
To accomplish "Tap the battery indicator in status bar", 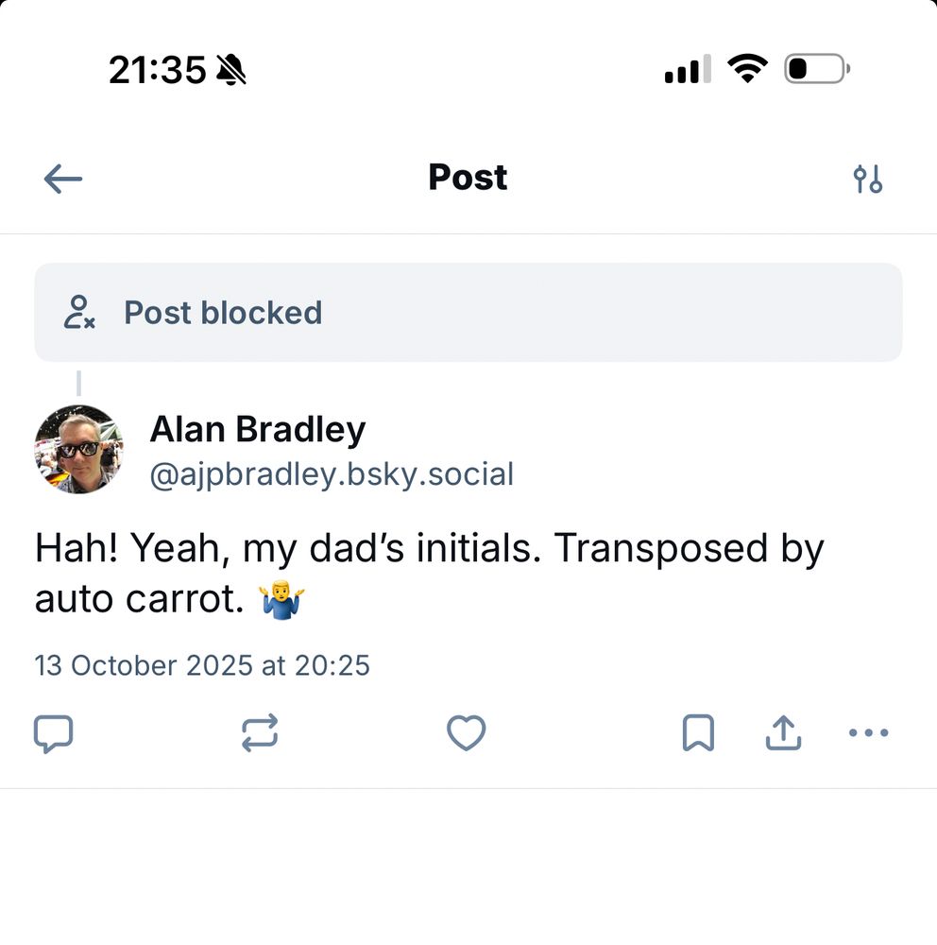I will point(817,69).
